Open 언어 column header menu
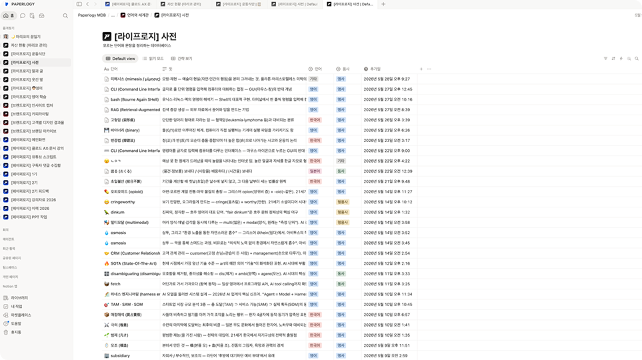642x360 pixels. (320, 69)
